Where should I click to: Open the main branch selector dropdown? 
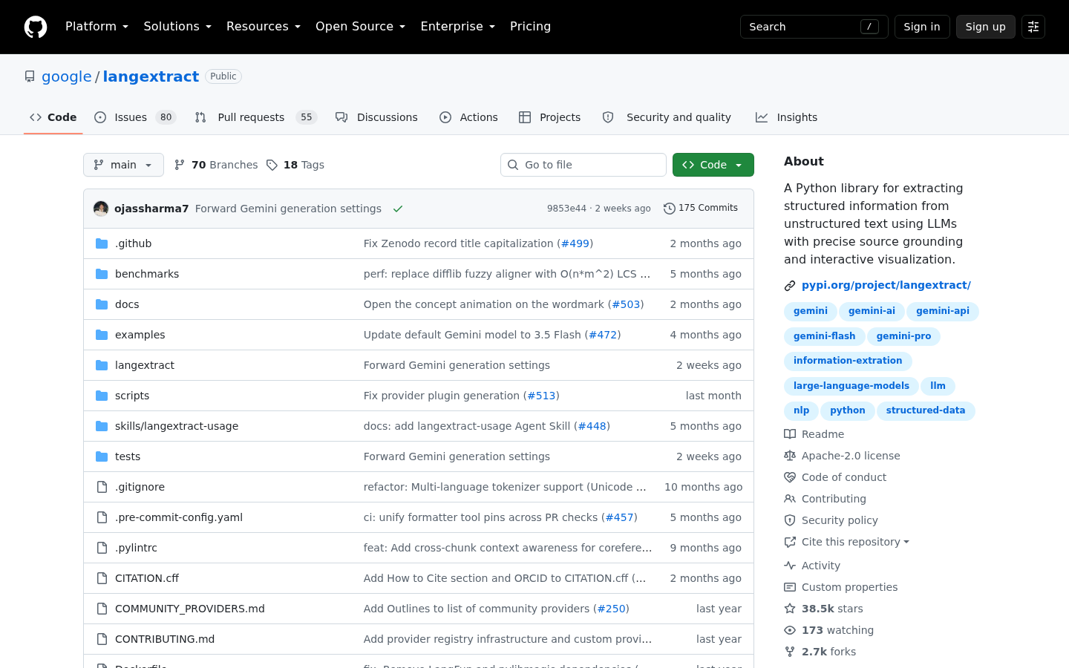[123, 165]
